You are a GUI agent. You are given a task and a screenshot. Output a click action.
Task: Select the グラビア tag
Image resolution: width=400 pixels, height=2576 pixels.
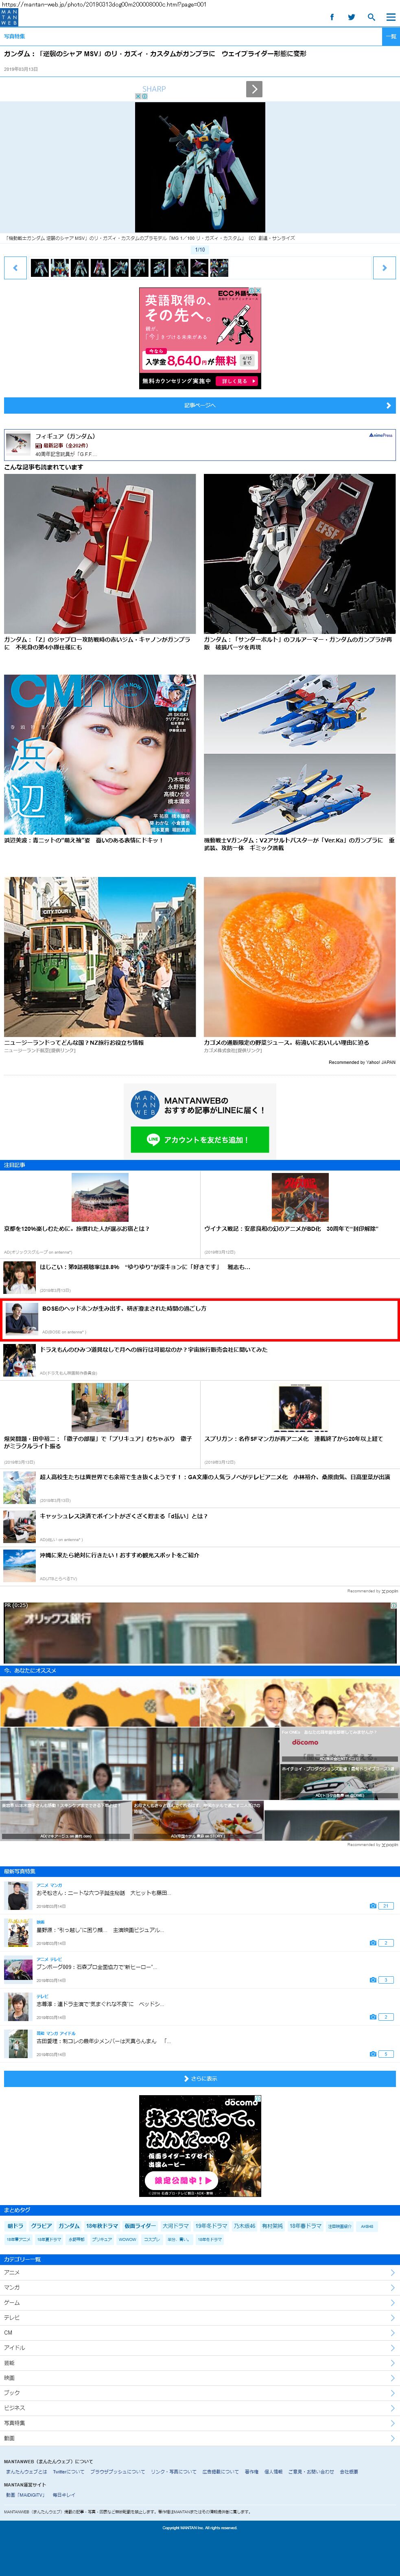point(41,2226)
